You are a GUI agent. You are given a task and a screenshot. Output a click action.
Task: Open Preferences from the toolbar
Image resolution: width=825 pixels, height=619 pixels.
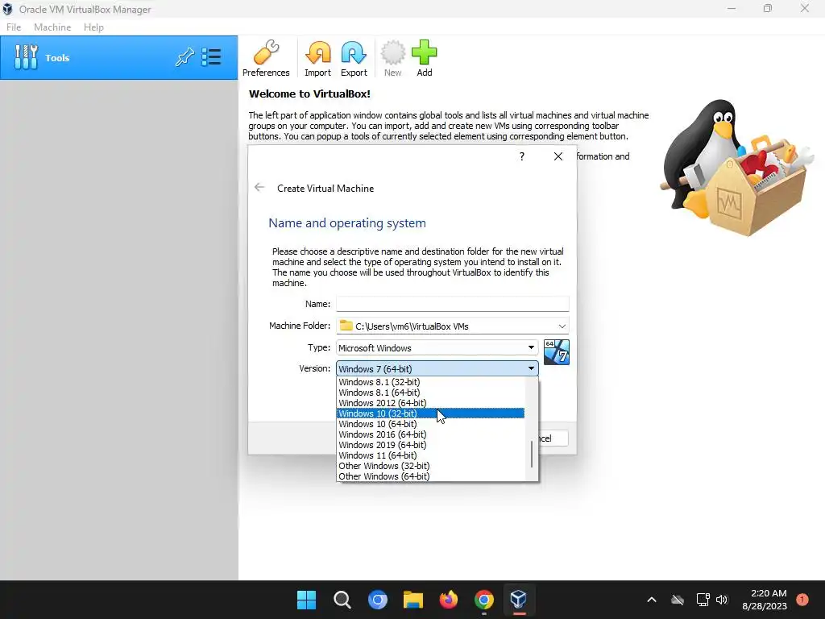pyautogui.click(x=266, y=58)
